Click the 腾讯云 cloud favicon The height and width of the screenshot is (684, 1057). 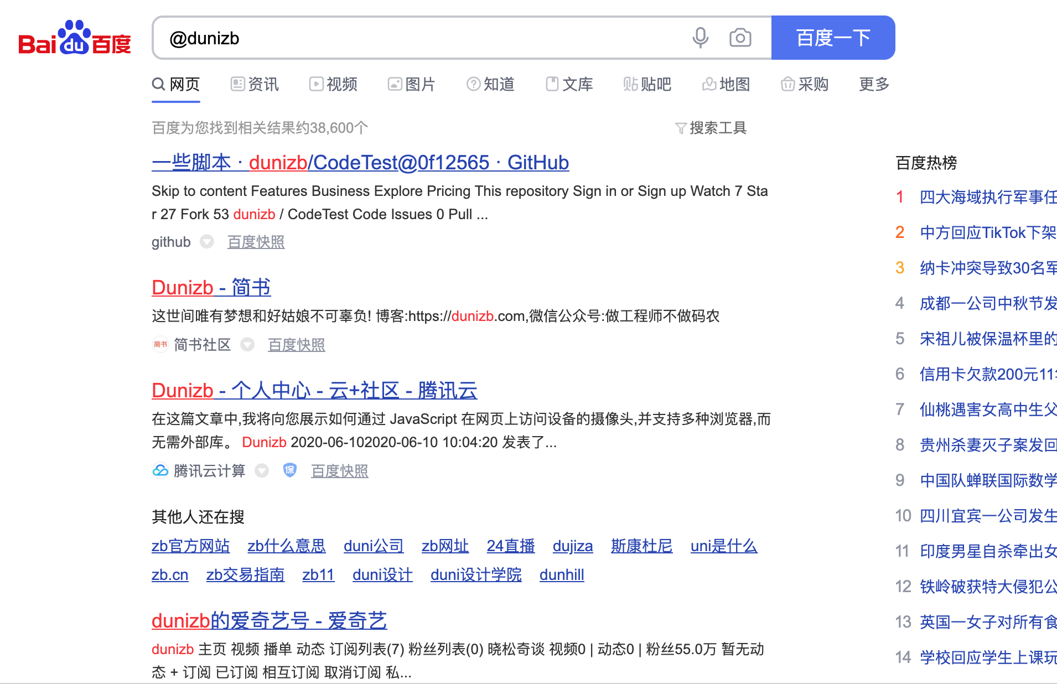160,471
